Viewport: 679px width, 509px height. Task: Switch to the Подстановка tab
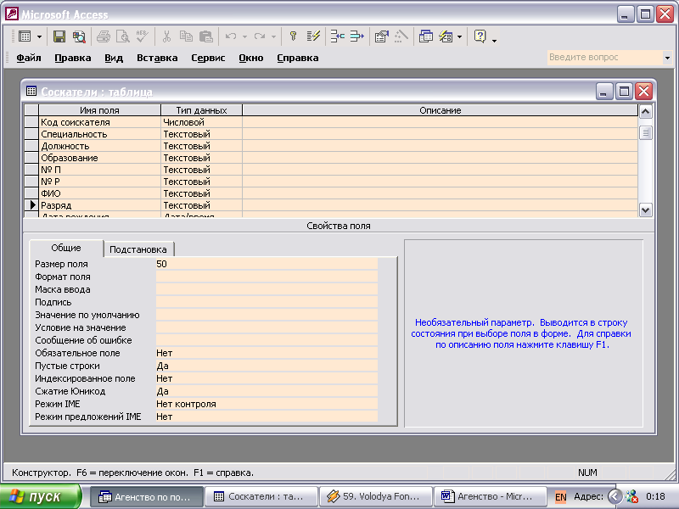(139, 249)
